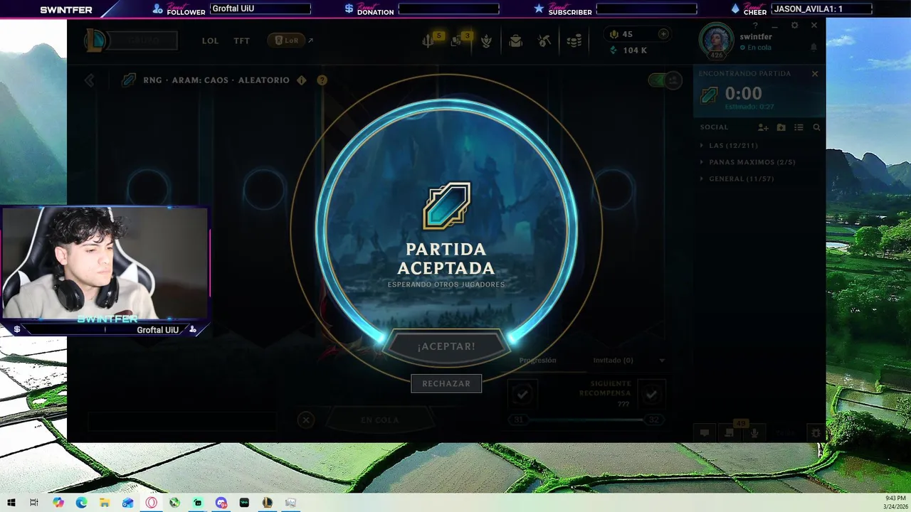
Task: Switch to the TFT tab
Action: (242, 41)
